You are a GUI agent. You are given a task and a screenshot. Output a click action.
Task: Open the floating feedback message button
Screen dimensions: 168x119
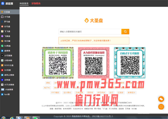(x=161, y=107)
